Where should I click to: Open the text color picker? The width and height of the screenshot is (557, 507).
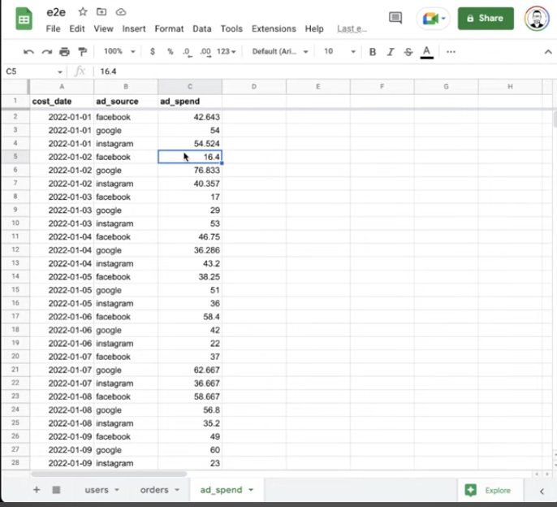tap(426, 52)
